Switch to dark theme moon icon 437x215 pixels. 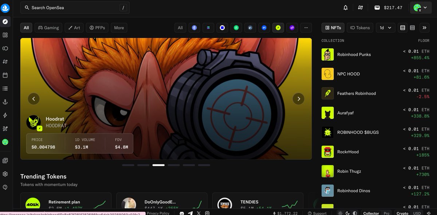[347, 213]
